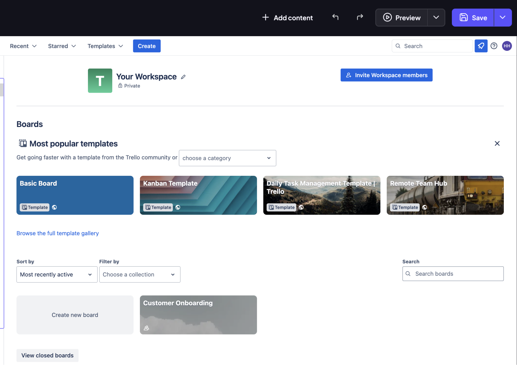Click the green T workspace logo

(100, 81)
